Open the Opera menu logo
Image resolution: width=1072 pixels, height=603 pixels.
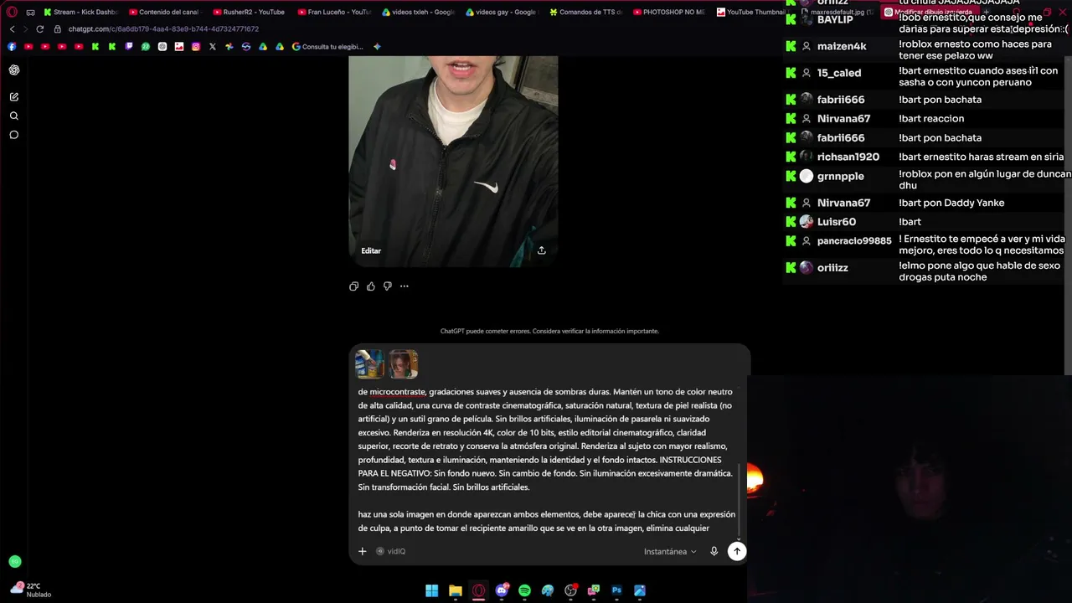tap(12, 12)
